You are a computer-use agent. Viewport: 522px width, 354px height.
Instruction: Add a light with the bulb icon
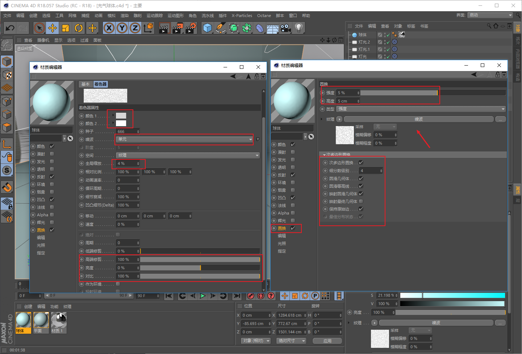pyautogui.click(x=299, y=28)
